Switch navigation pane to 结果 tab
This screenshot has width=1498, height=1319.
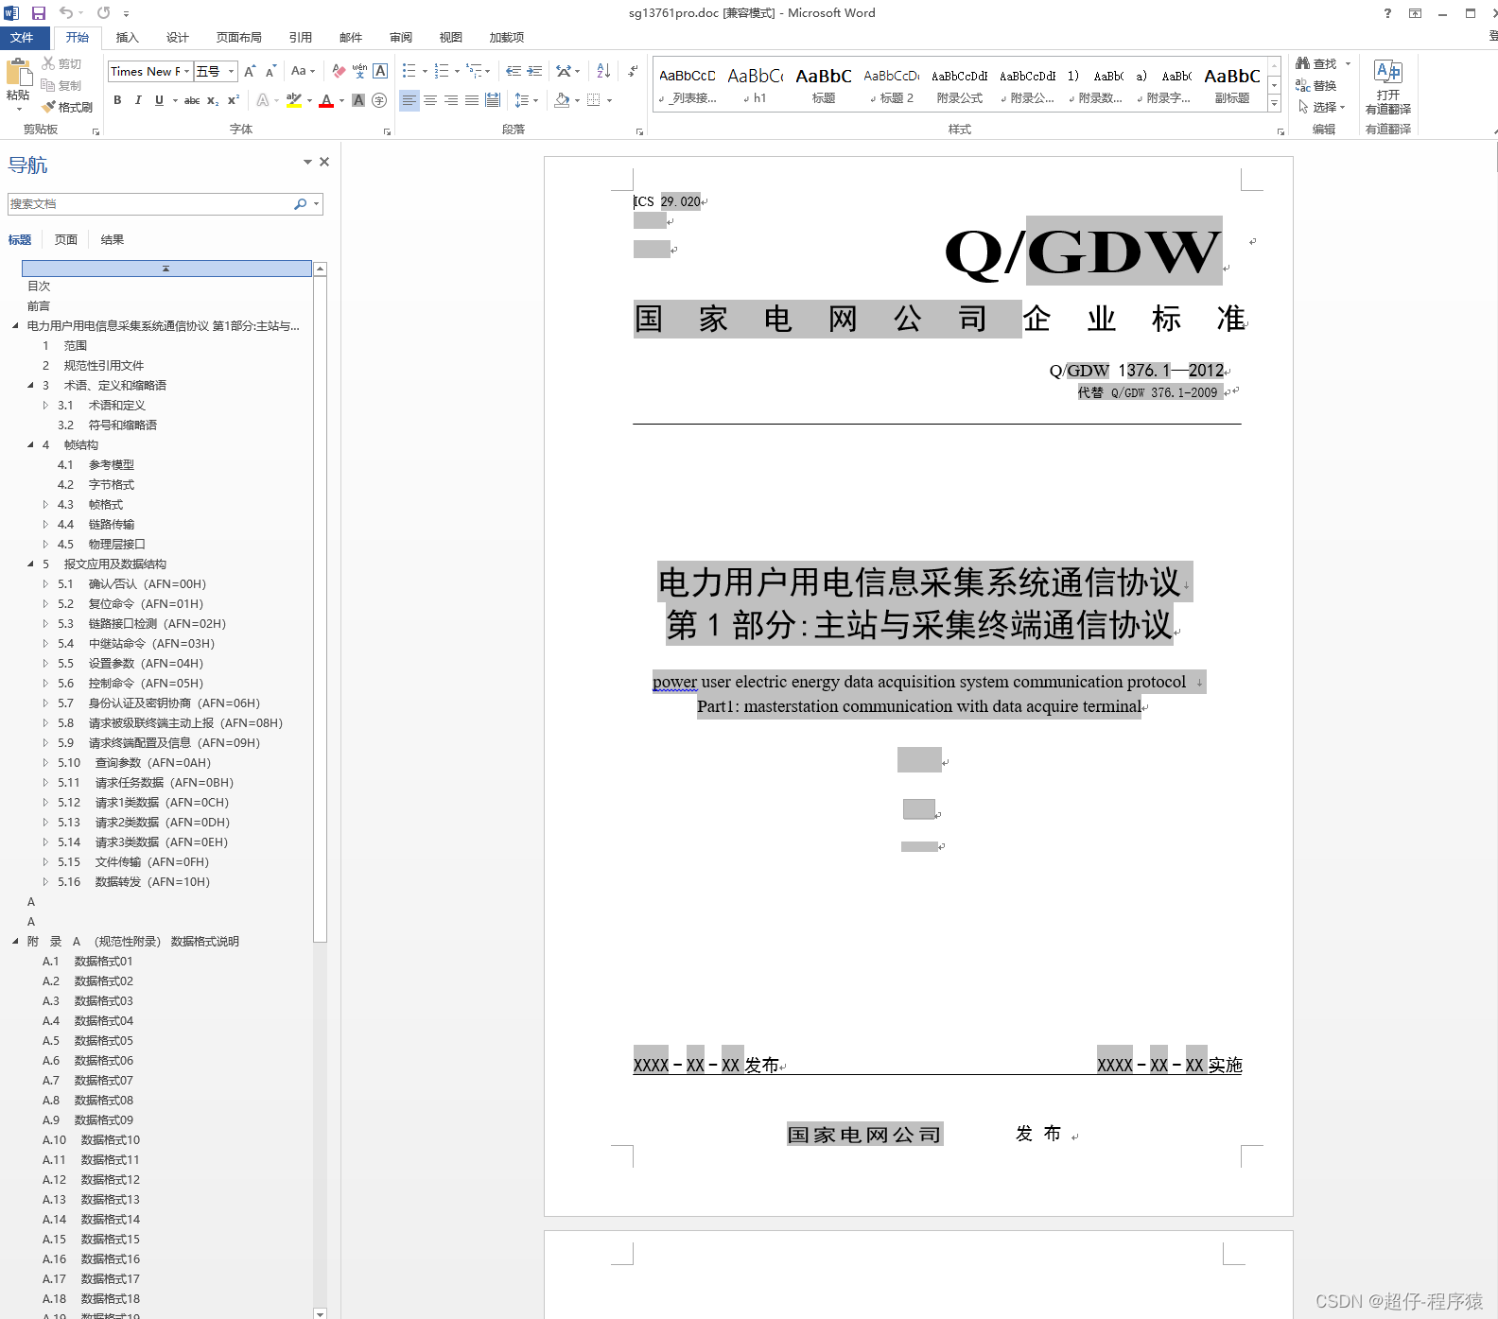(x=113, y=240)
